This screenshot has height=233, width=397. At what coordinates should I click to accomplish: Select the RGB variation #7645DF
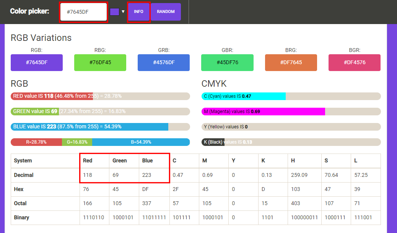click(36, 62)
